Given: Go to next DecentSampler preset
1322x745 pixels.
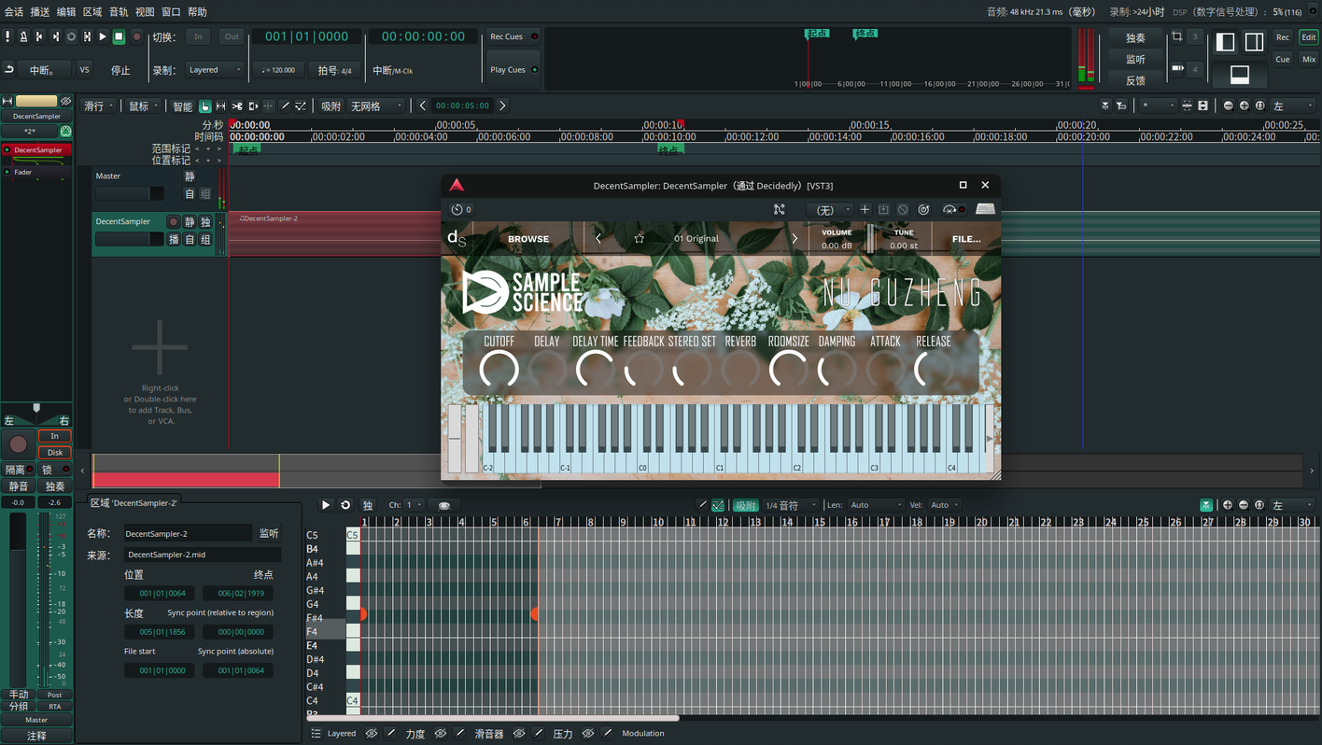Looking at the screenshot, I should [795, 239].
